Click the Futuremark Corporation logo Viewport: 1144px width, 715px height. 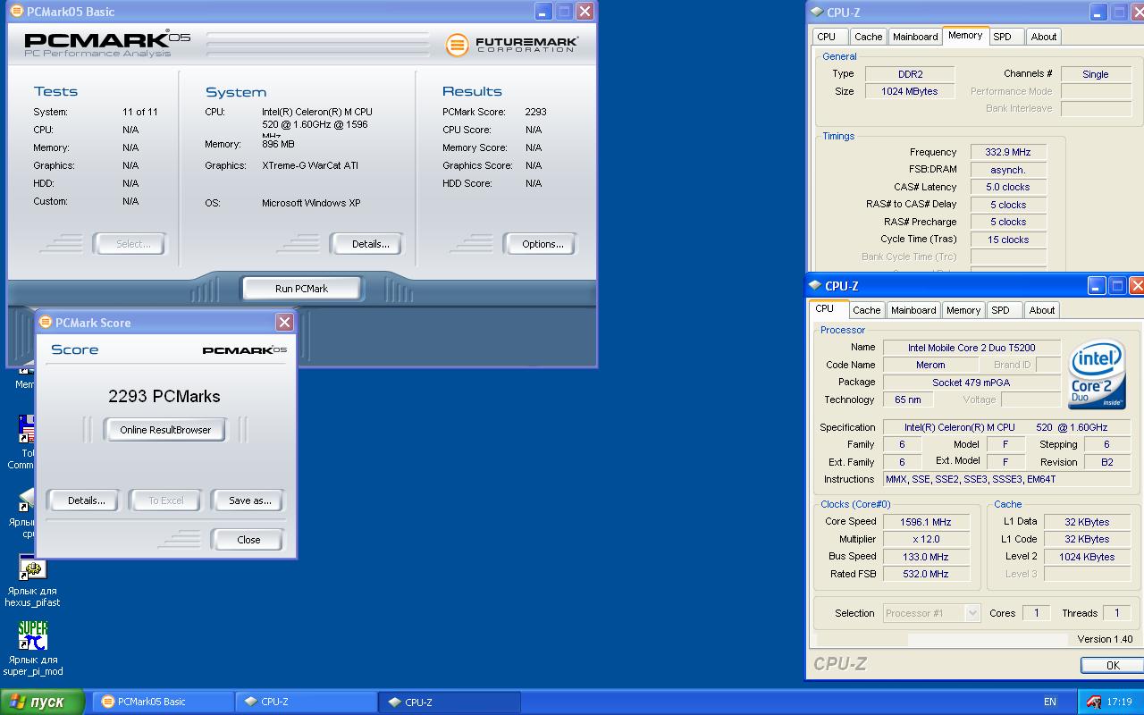click(x=512, y=45)
